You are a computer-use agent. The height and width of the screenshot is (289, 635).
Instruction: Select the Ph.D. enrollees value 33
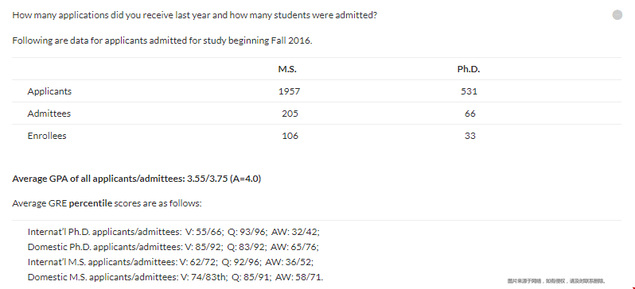click(470, 136)
